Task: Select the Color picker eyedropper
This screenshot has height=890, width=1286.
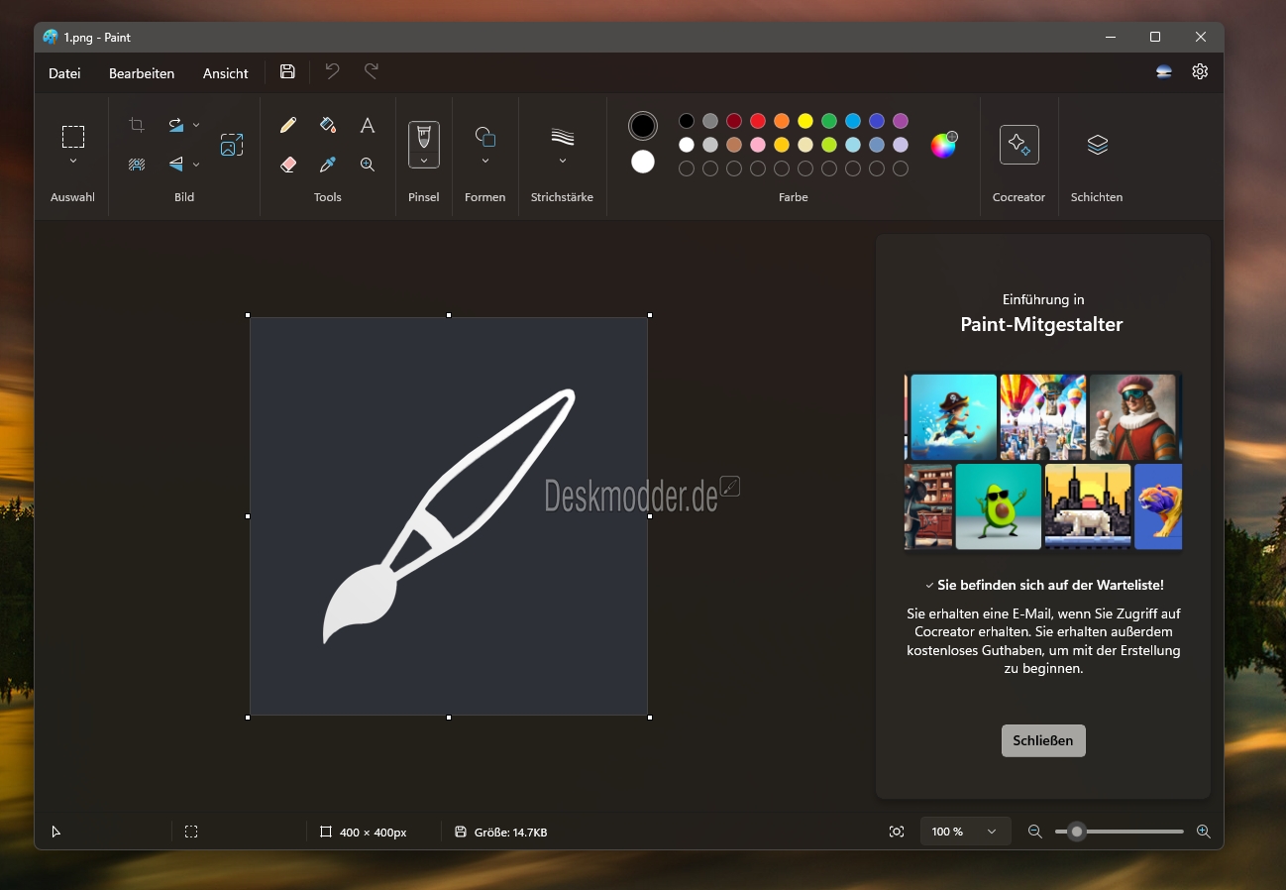Action: coord(328,165)
